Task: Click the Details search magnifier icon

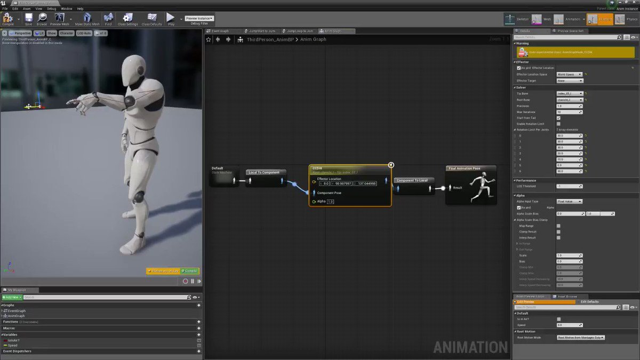Action: [619, 37]
